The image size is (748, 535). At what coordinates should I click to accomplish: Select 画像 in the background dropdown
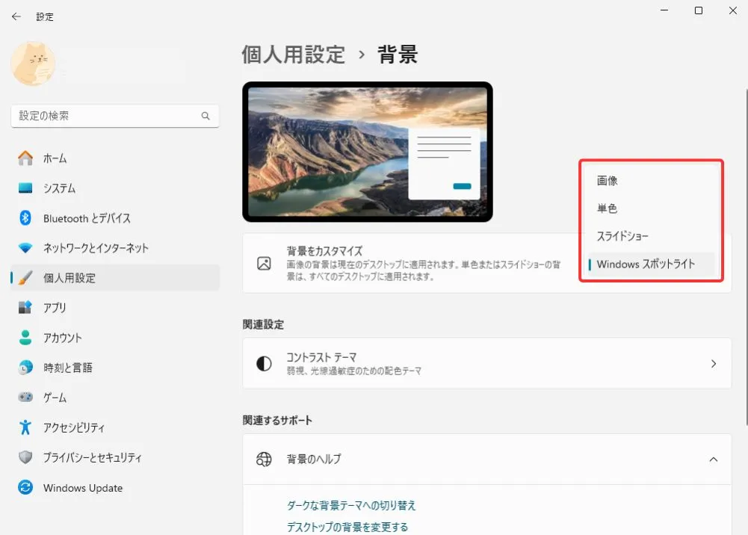pos(651,181)
